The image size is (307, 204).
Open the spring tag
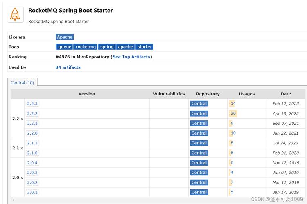coord(107,47)
